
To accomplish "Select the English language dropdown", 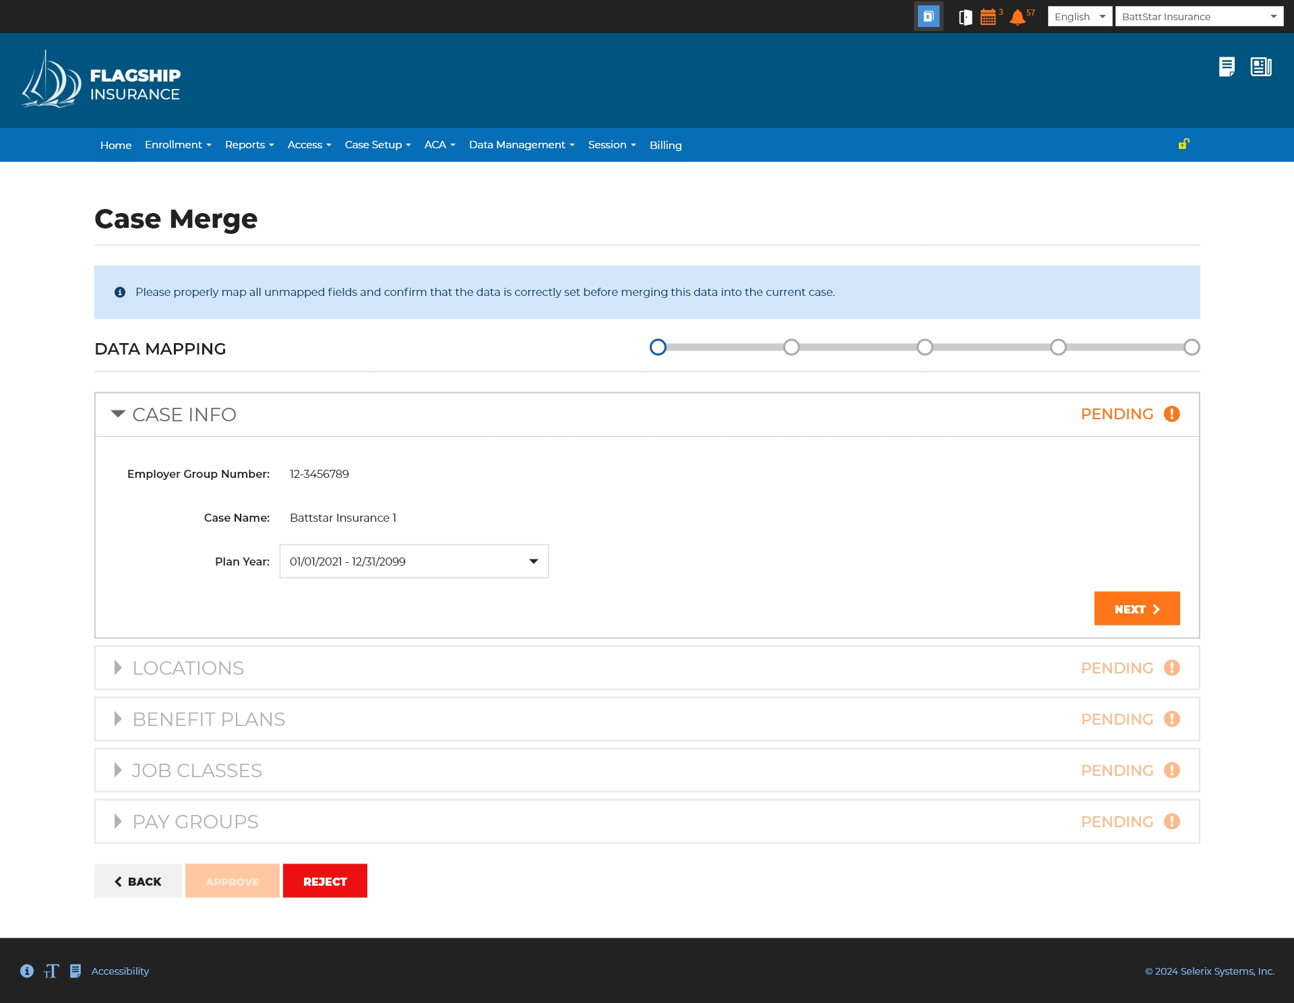I will [x=1080, y=16].
